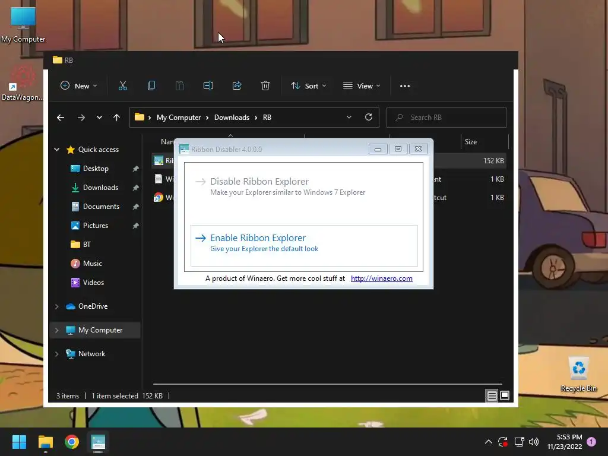Go up one folder level arrow

click(x=117, y=118)
